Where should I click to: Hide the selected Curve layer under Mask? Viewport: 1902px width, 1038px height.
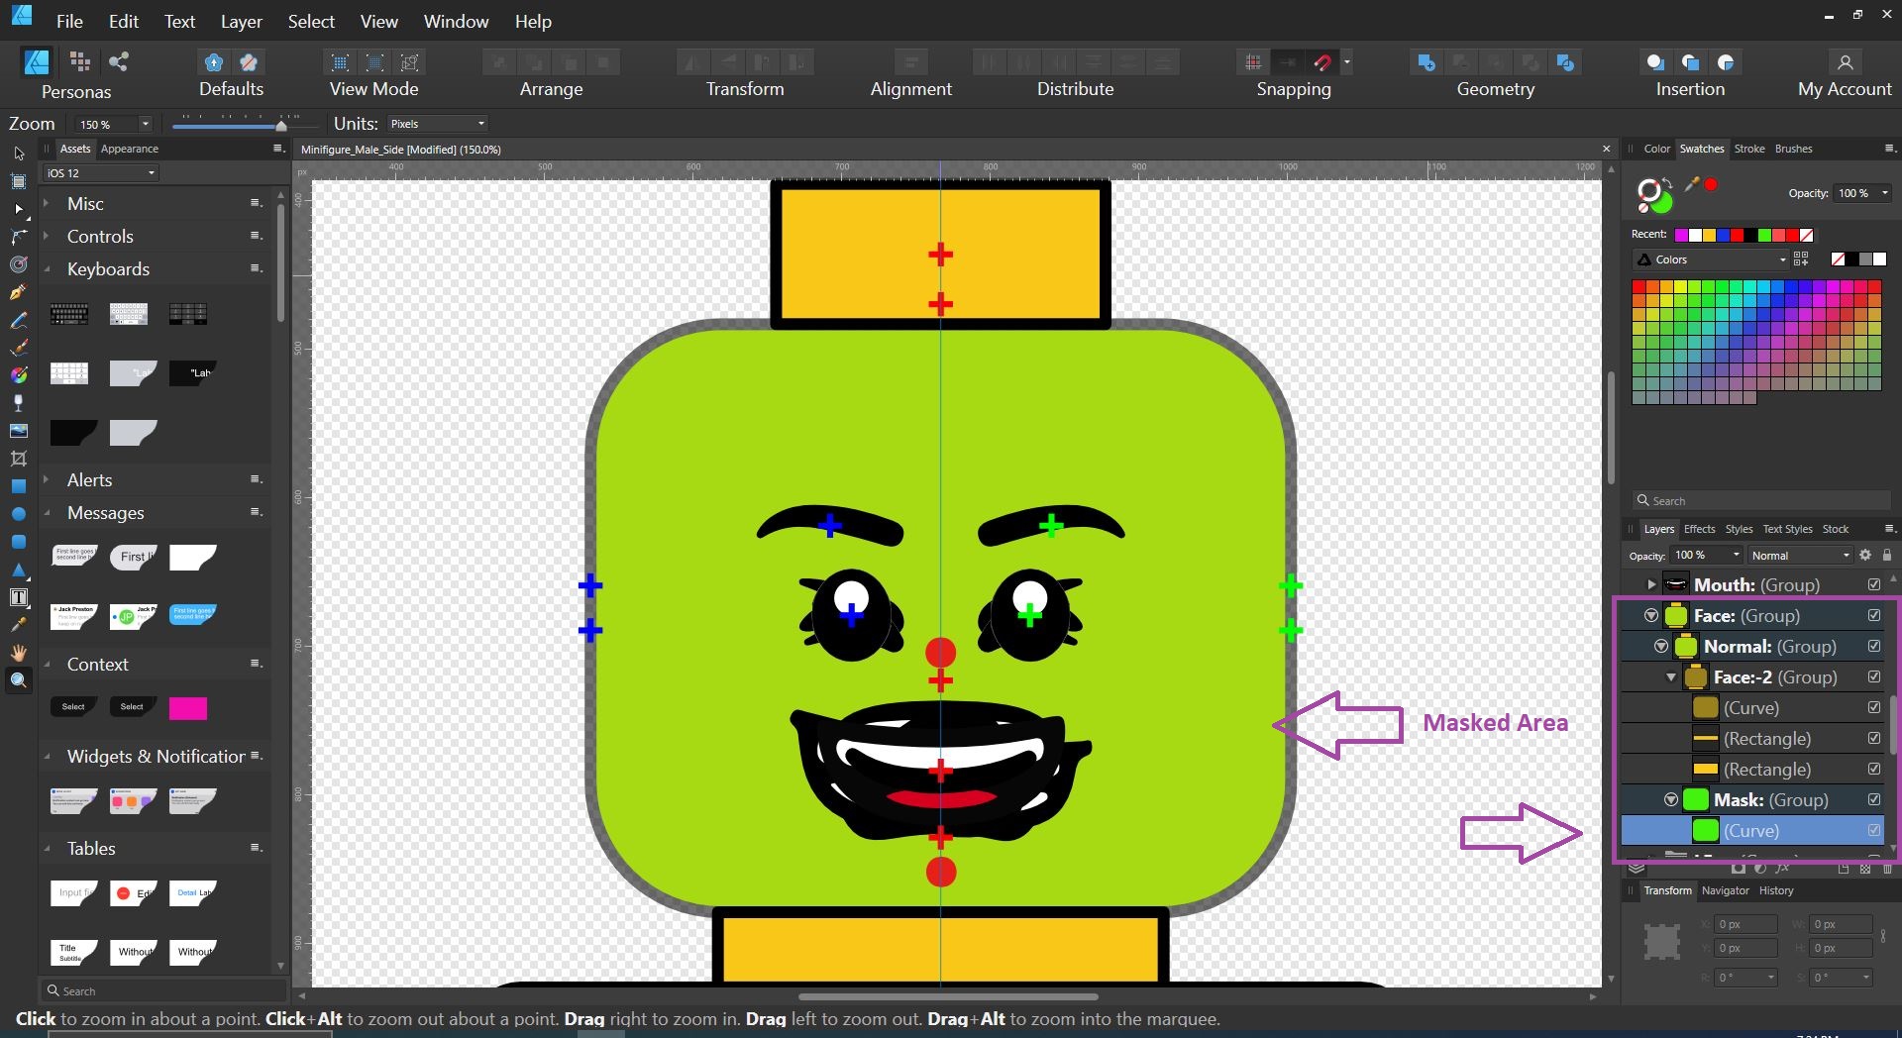[1874, 830]
